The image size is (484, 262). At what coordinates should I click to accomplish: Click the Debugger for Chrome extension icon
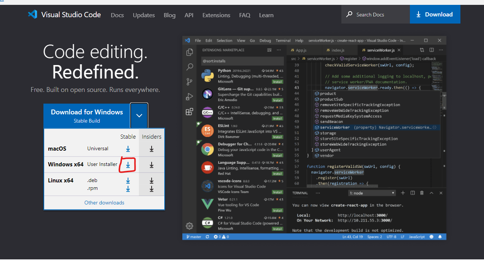[207, 149]
